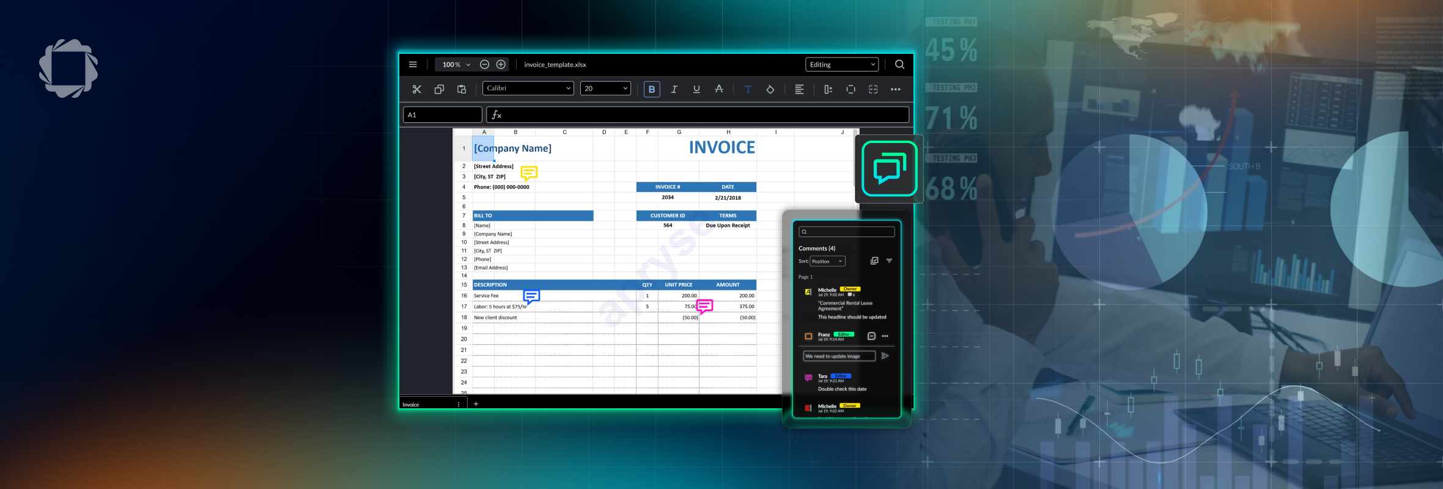
Task: Click the zoom in plus icon
Action: pos(501,64)
